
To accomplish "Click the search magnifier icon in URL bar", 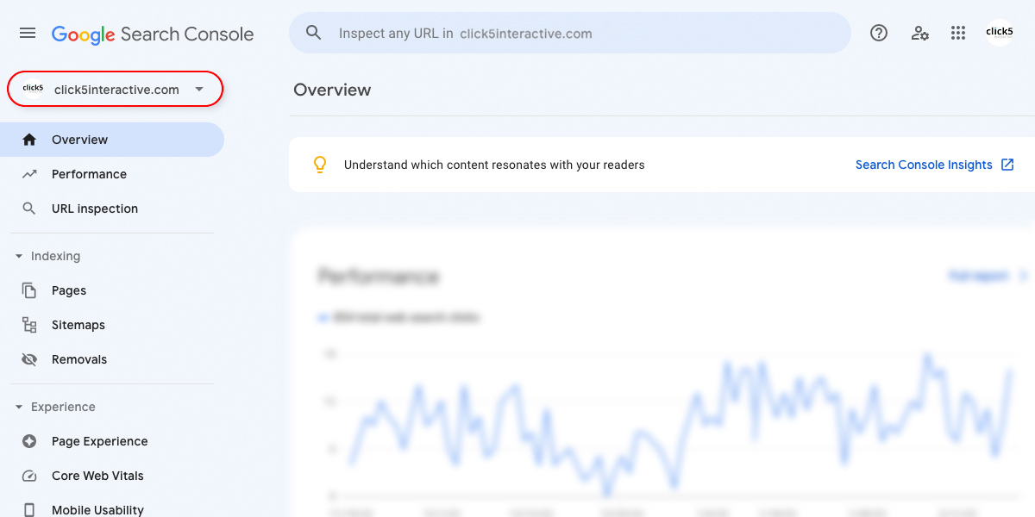I will 314,33.
